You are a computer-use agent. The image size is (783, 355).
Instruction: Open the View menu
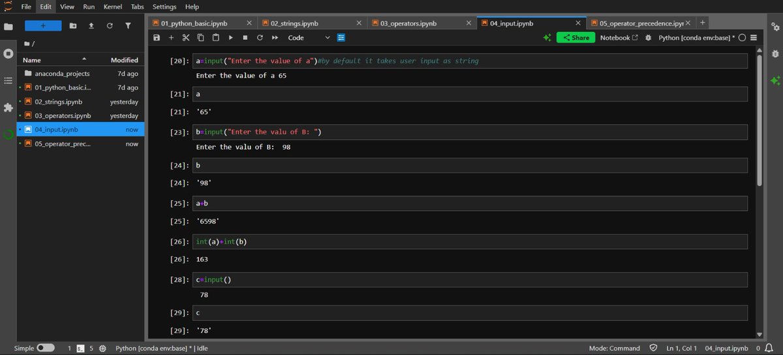pyautogui.click(x=67, y=7)
